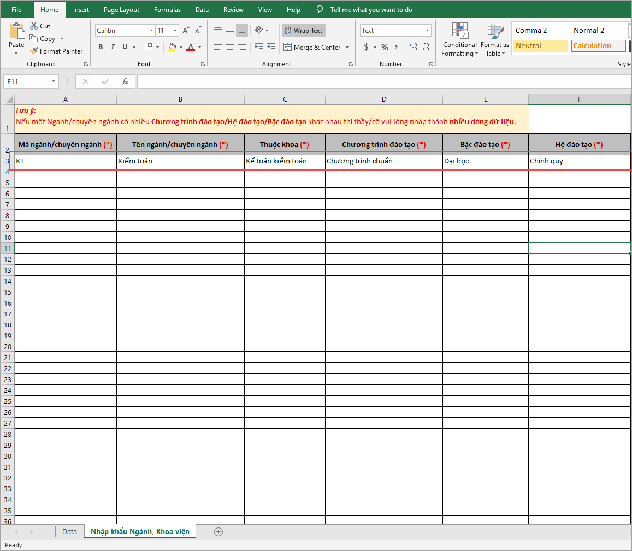Select the Data worksheet tab
The image size is (632, 551).
69,532
